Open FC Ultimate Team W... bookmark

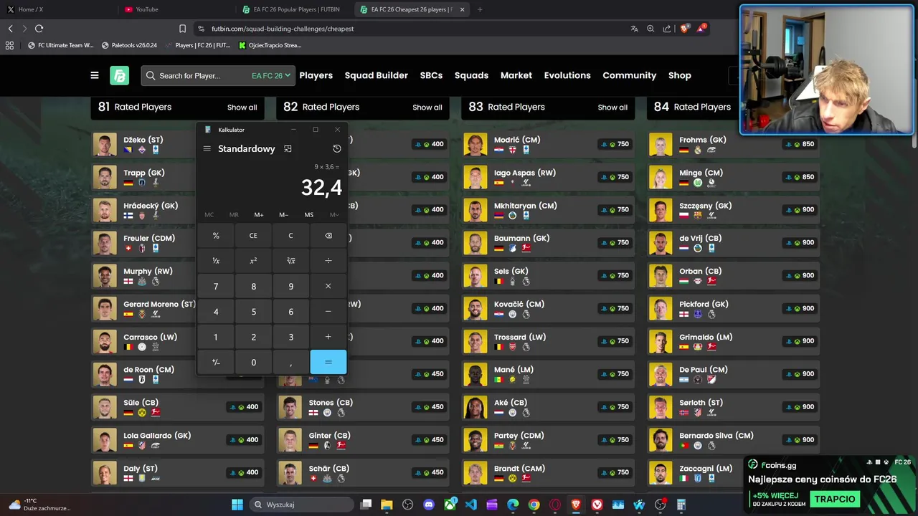[60, 45]
